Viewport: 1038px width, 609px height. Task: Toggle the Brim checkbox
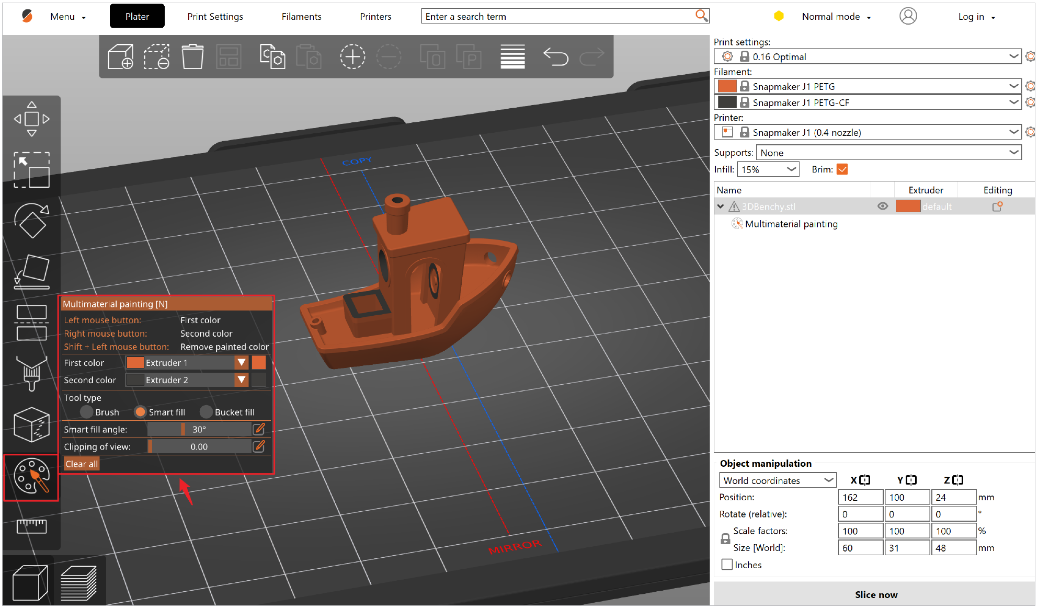point(842,169)
